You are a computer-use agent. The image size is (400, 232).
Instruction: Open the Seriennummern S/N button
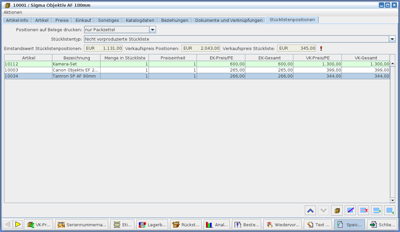click(x=82, y=225)
